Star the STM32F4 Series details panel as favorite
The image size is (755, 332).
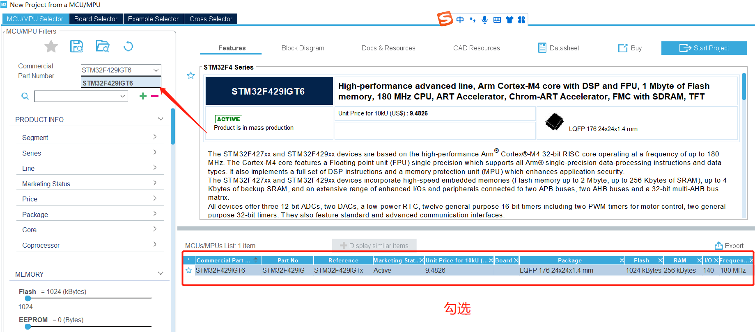click(x=191, y=75)
